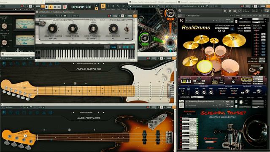Select the Smart arrow tool in toolbar
The height and width of the screenshot is (152, 270).
[x=103, y=6]
